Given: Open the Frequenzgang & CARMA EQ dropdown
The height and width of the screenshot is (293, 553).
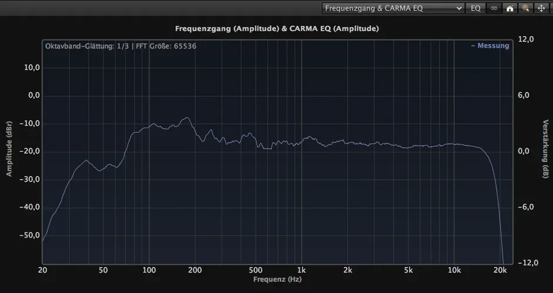Looking at the screenshot, I should (x=393, y=8).
